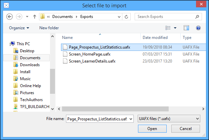Image resolution: width=209 pixels, height=140 pixels.
Task: Select Desktop in navigation pane
Action: pos(27,51)
